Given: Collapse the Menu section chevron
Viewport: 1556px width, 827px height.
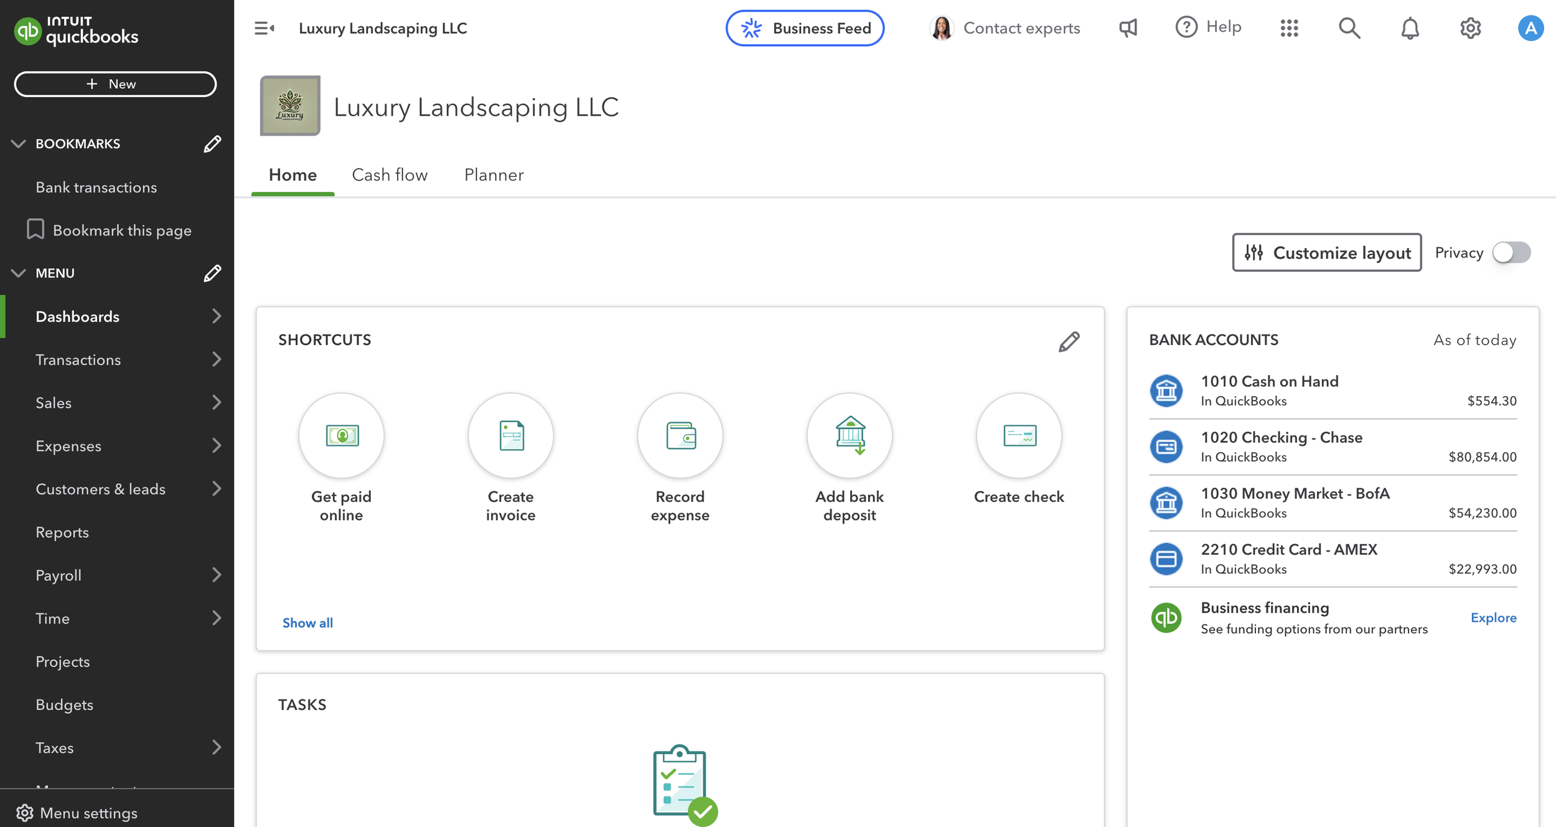Looking at the screenshot, I should coord(19,273).
